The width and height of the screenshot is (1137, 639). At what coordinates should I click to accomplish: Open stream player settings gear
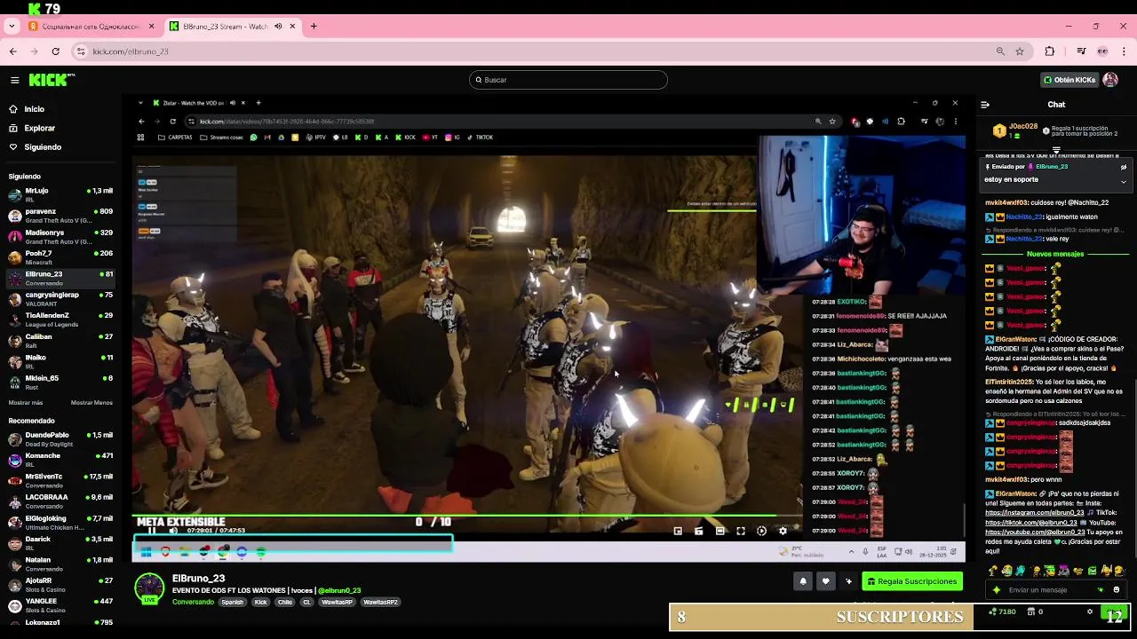click(783, 531)
